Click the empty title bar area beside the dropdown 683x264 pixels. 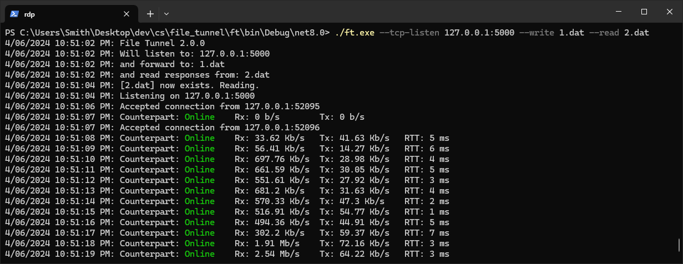pos(388,12)
